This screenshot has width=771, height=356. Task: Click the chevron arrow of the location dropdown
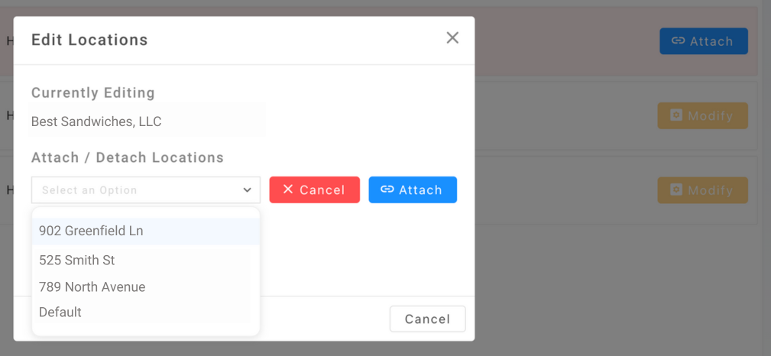click(x=247, y=190)
